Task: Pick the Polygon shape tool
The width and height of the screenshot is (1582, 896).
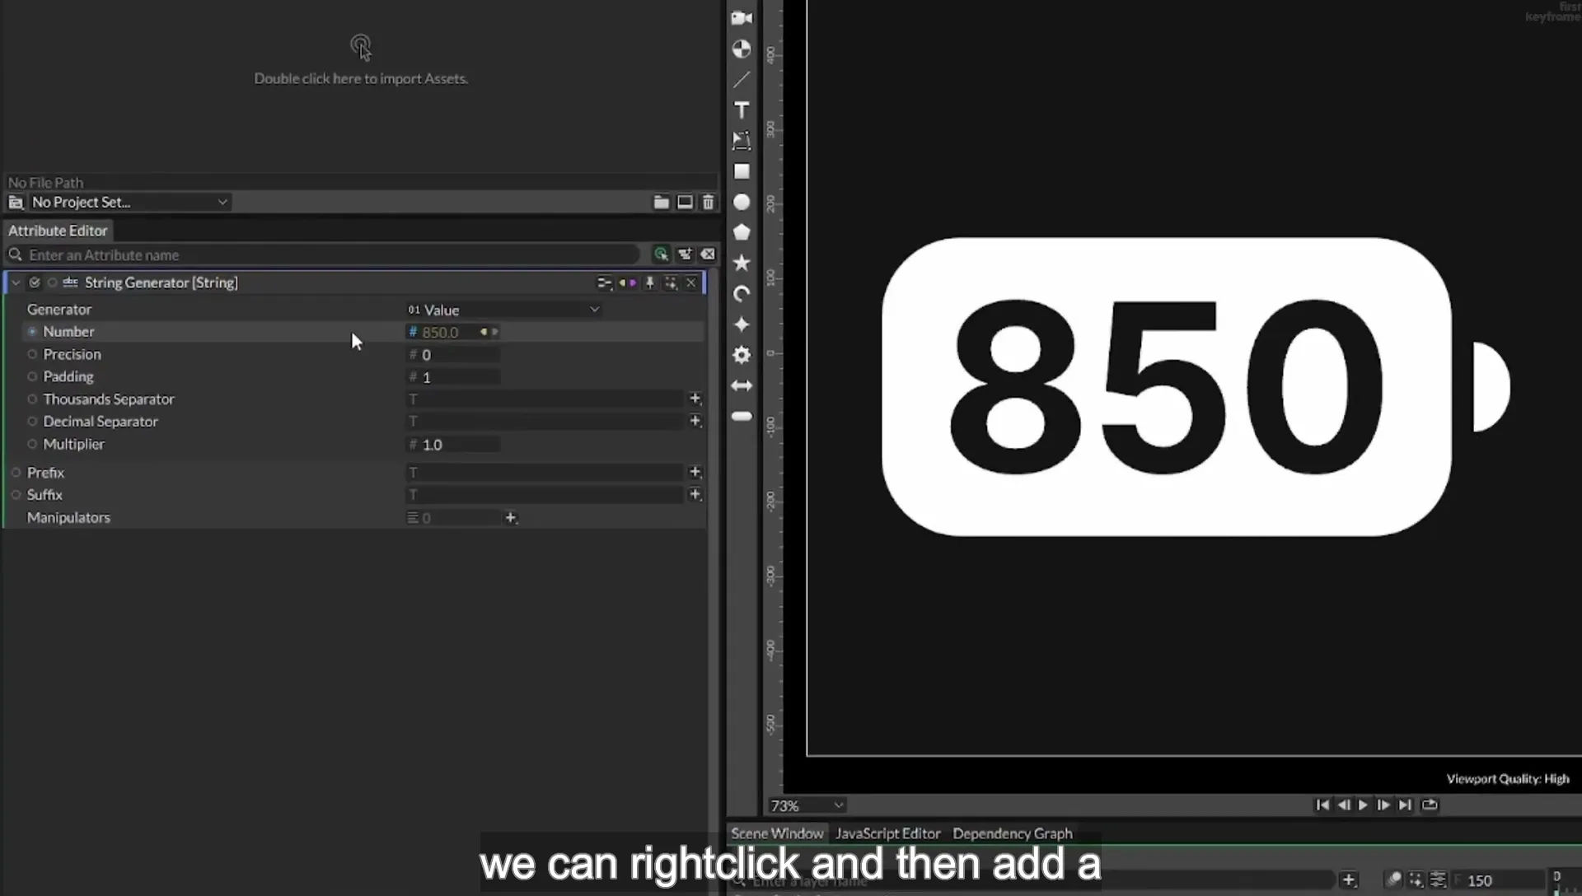Action: 742,232
